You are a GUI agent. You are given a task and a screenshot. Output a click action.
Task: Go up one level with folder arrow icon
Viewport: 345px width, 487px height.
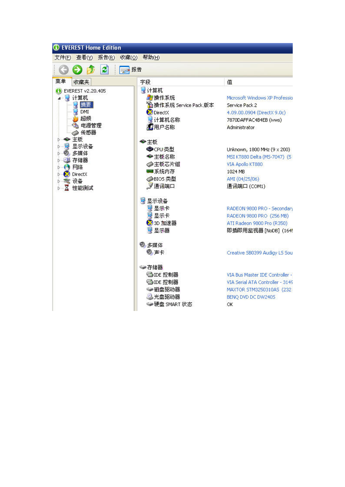click(91, 70)
